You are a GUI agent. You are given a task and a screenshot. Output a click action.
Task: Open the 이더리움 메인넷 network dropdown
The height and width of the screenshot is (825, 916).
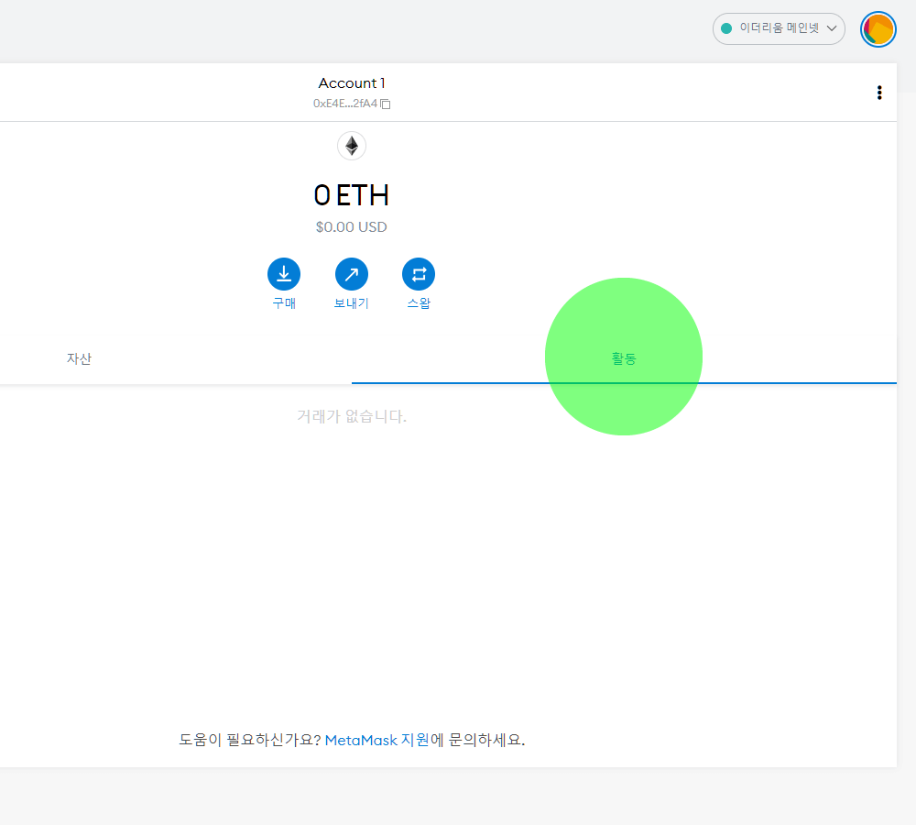click(x=779, y=28)
